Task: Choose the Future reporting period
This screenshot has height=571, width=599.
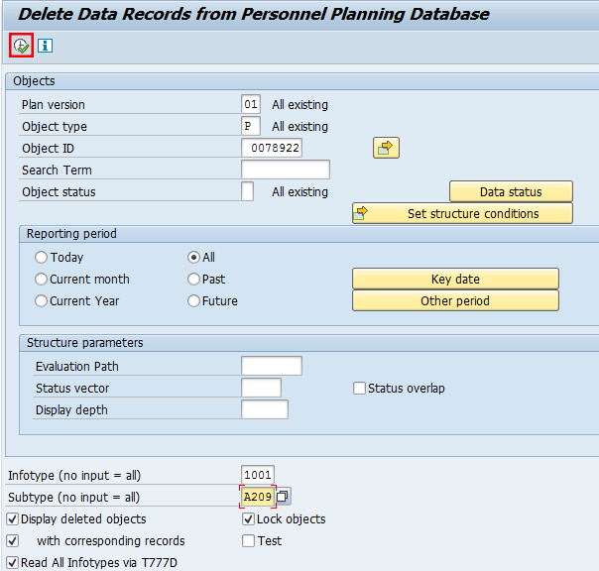Action: 194,301
